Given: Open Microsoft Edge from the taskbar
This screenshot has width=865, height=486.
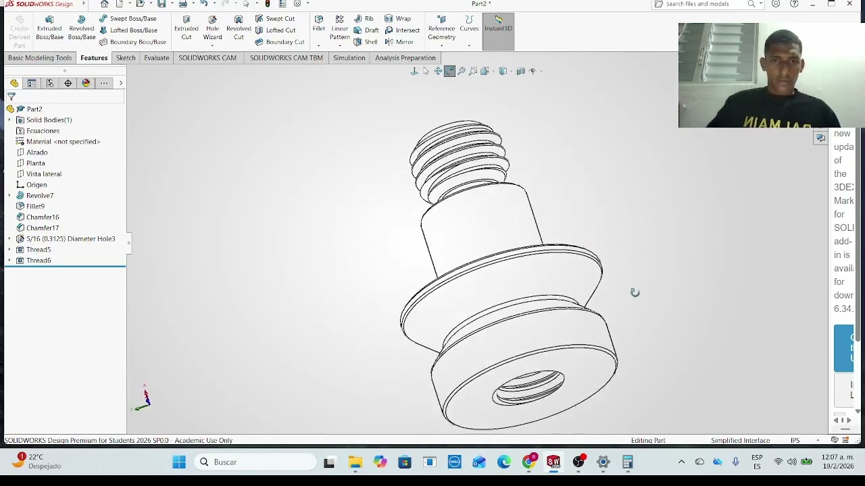Looking at the screenshot, I should click(503, 462).
